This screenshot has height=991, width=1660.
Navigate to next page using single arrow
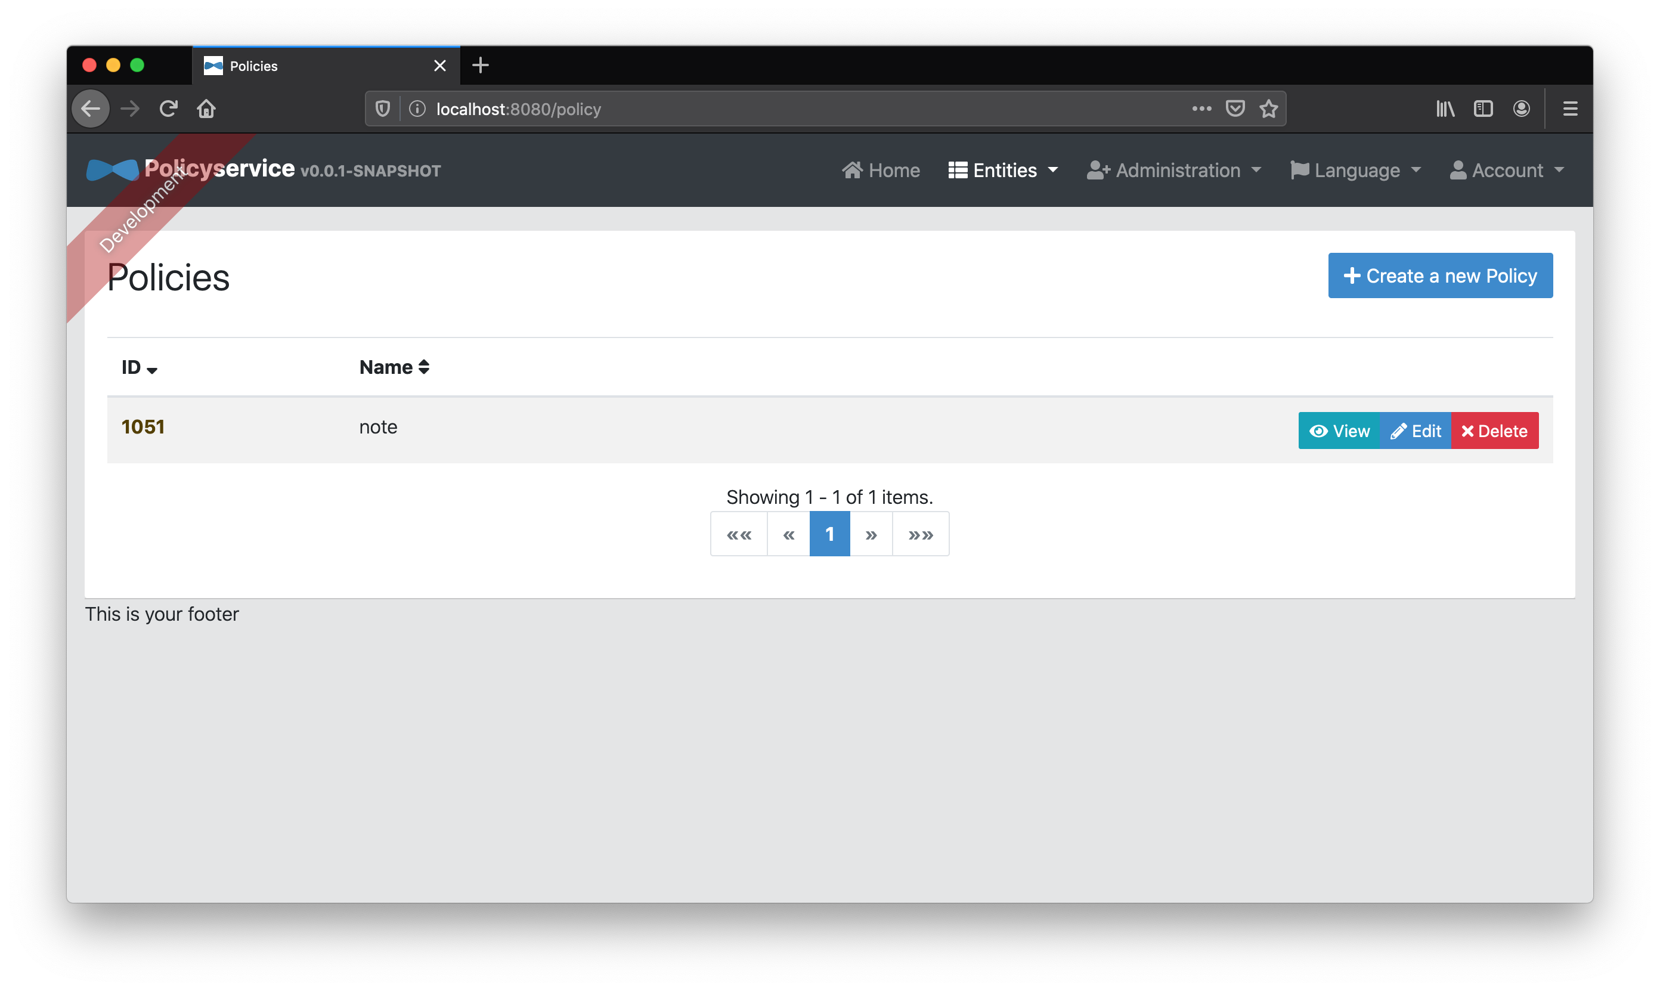[x=872, y=534]
